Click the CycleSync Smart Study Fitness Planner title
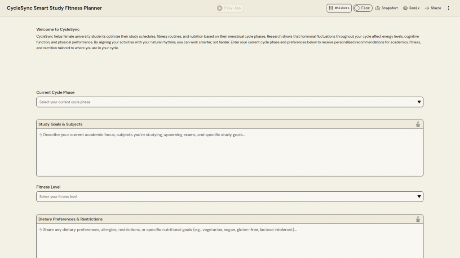This screenshot has height=258, width=460. [x=54, y=8]
